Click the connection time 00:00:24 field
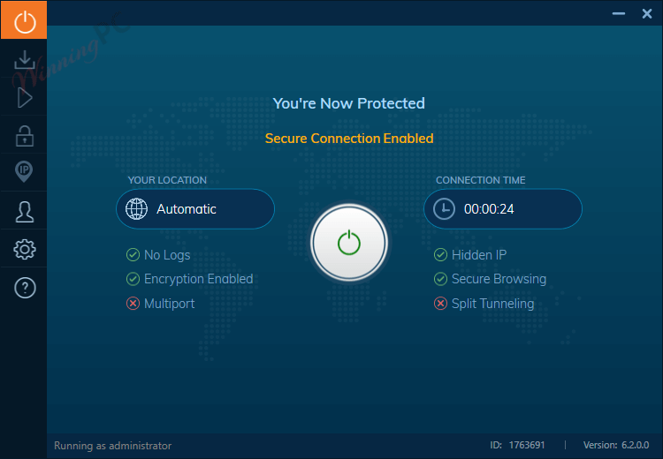 [503, 209]
